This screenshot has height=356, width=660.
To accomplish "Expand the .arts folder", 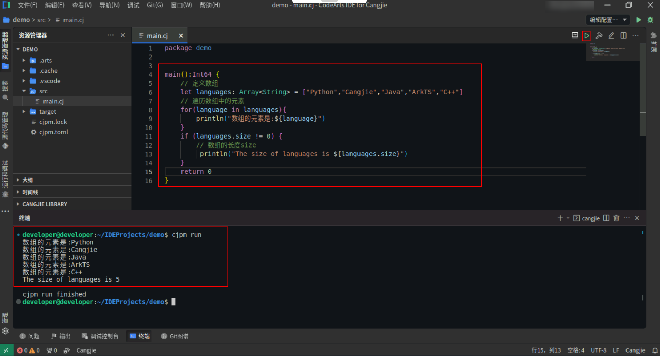I will (x=24, y=60).
